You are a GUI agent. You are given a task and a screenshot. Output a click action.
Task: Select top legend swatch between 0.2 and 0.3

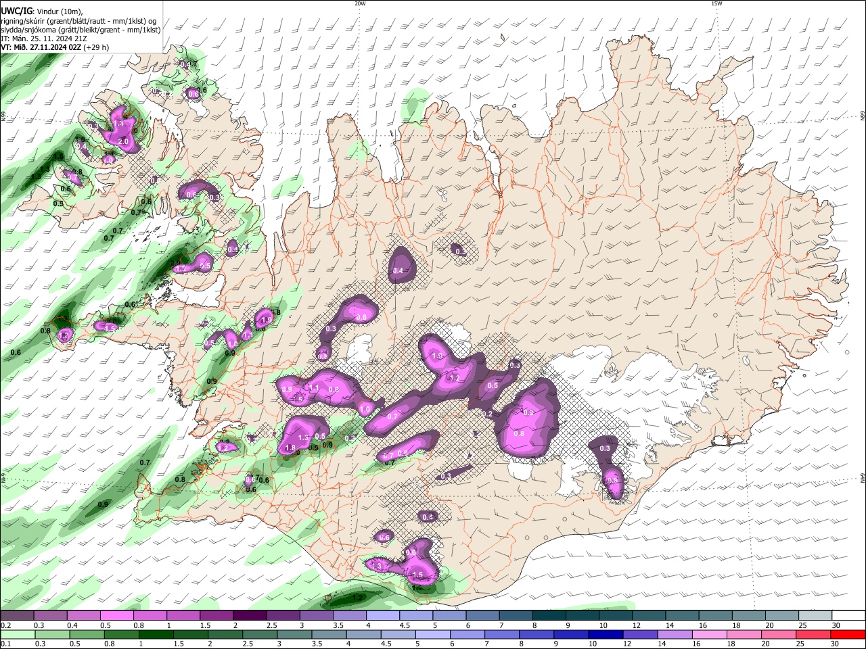coord(17,615)
